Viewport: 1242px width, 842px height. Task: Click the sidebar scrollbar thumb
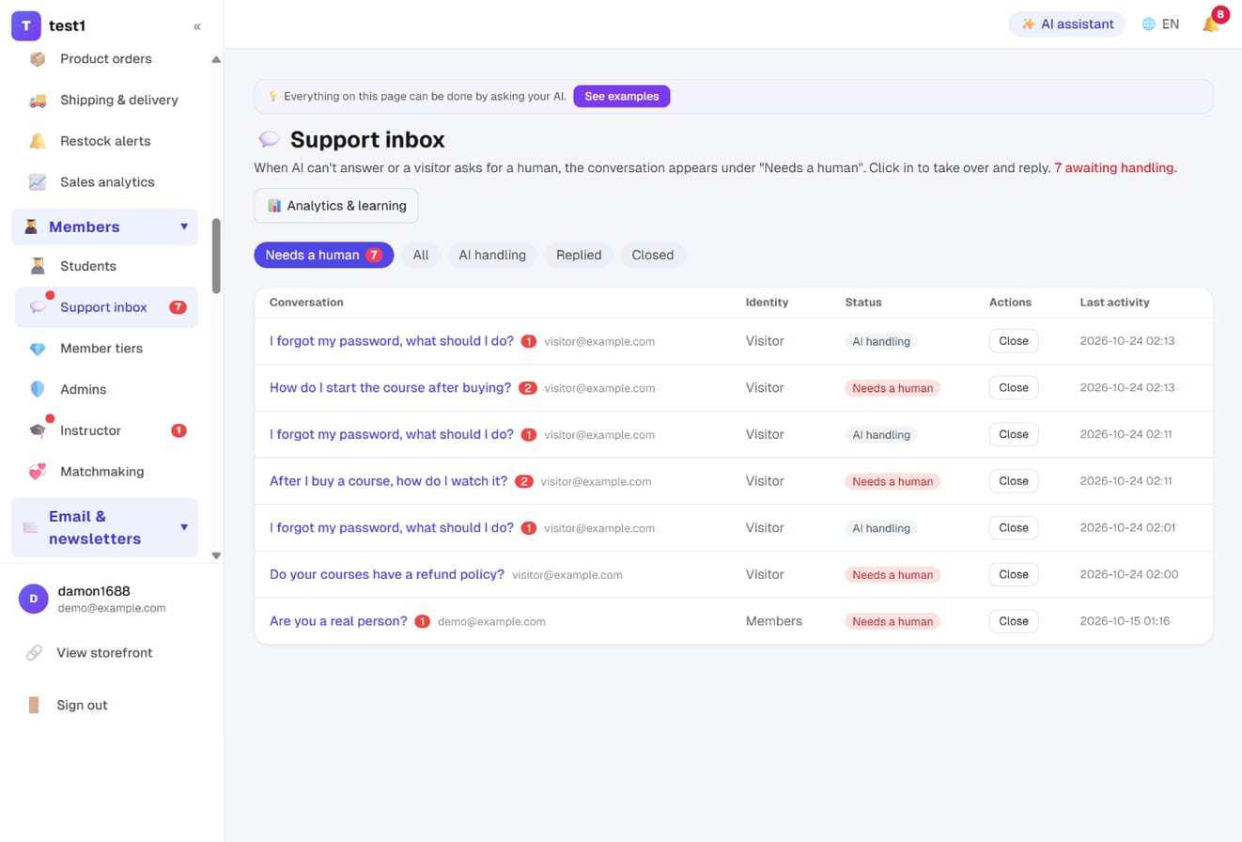216,256
